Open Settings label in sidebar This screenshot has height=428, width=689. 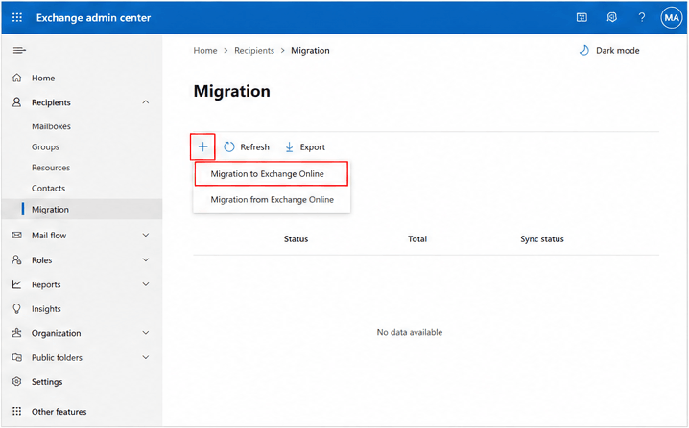(47, 382)
